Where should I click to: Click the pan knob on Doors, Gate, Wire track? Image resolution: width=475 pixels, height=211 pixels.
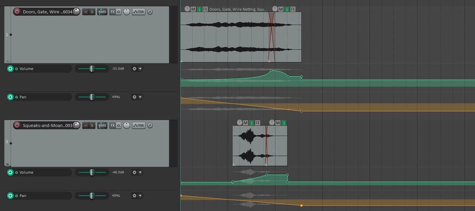[127, 12]
